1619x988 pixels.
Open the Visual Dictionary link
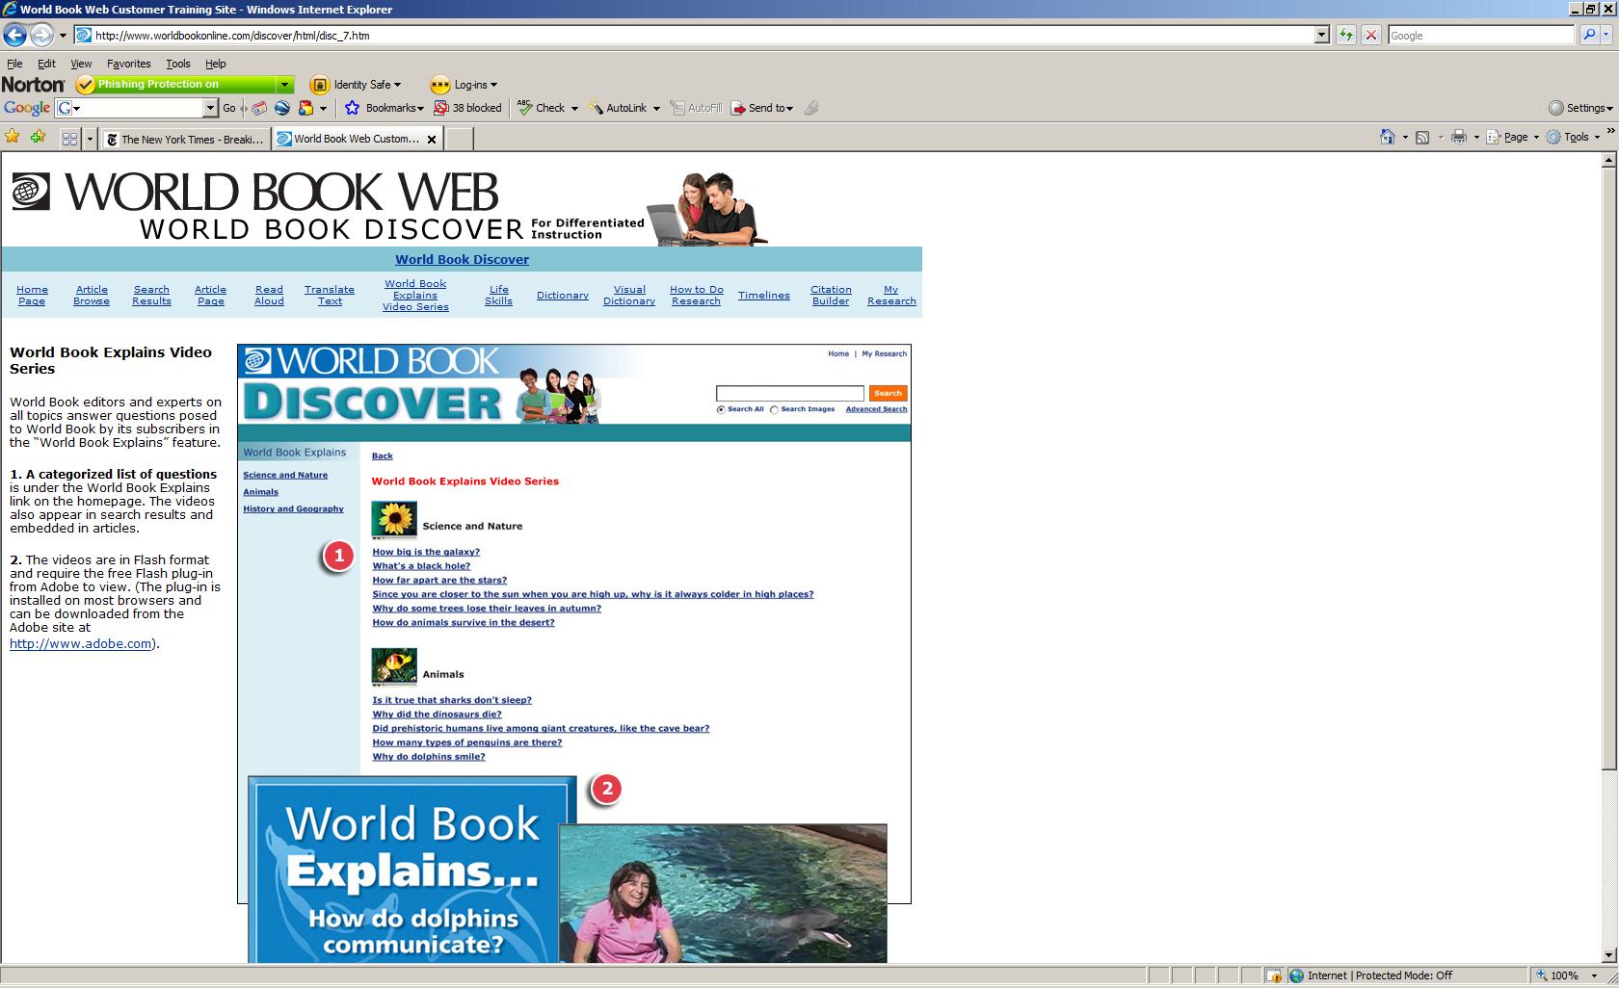click(629, 296)
